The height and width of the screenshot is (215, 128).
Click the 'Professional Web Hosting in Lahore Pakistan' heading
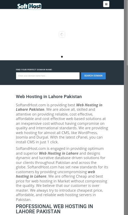54,209
